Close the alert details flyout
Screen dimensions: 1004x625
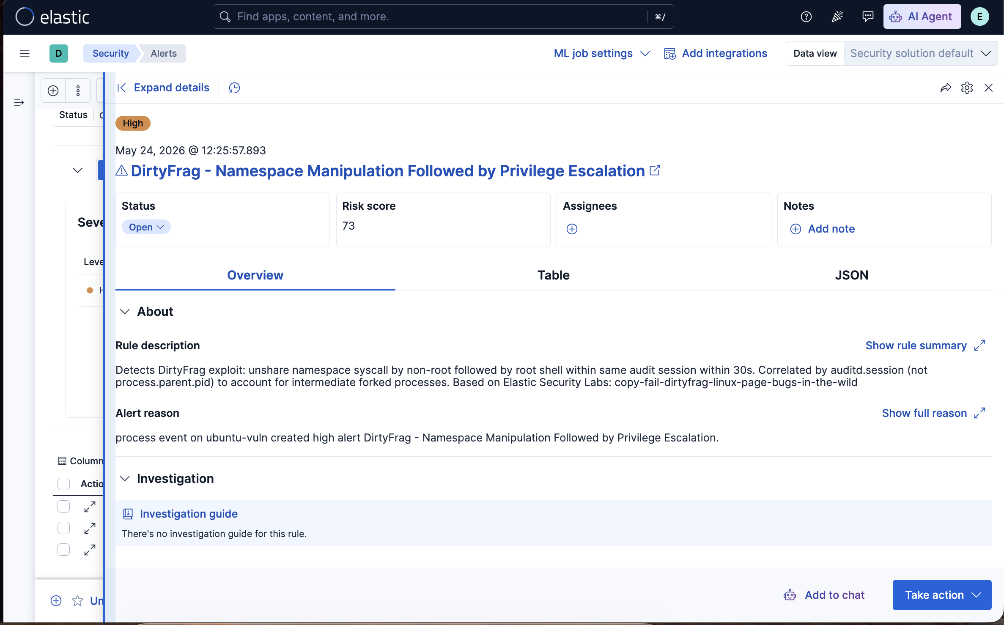coord(988,88)
